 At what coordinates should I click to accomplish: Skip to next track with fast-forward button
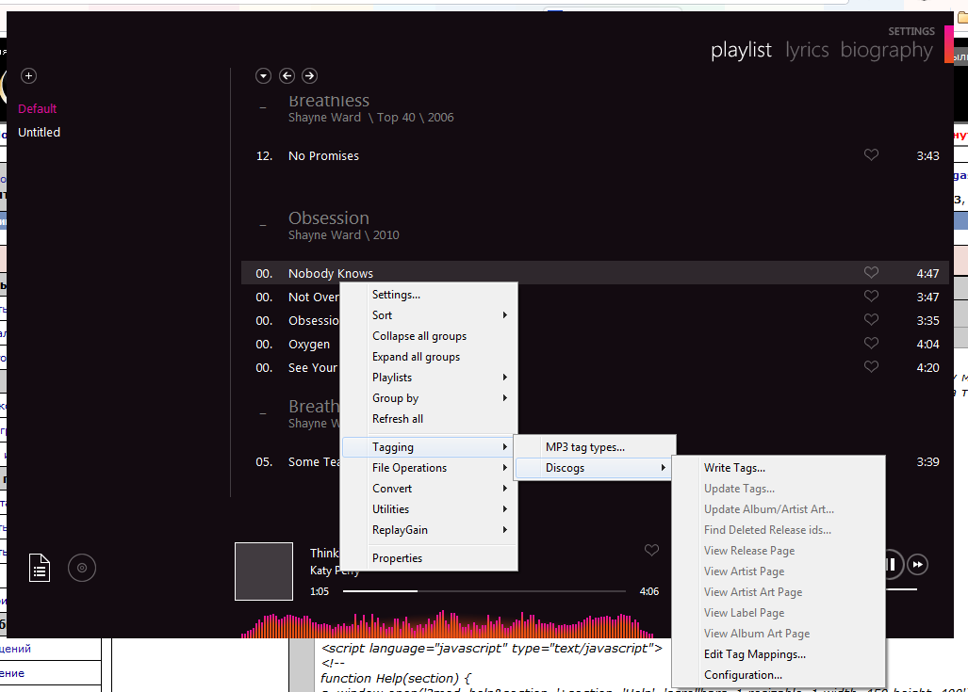[x=917, y=564]
